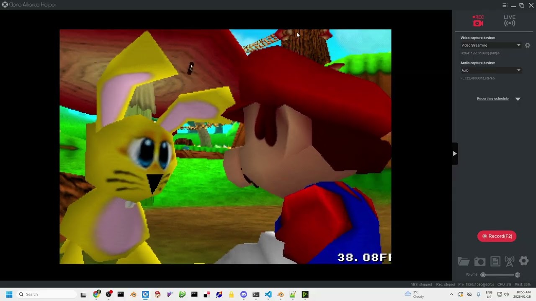Open the ClonerAlliance Helper hamburger menu
536x301 pixels.
click(x=505, y=5)
